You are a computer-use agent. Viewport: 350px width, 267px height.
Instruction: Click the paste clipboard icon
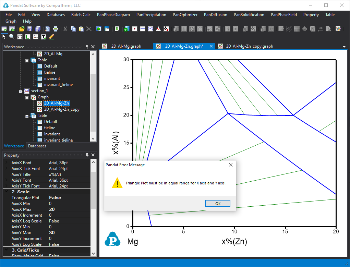[81, 29]
